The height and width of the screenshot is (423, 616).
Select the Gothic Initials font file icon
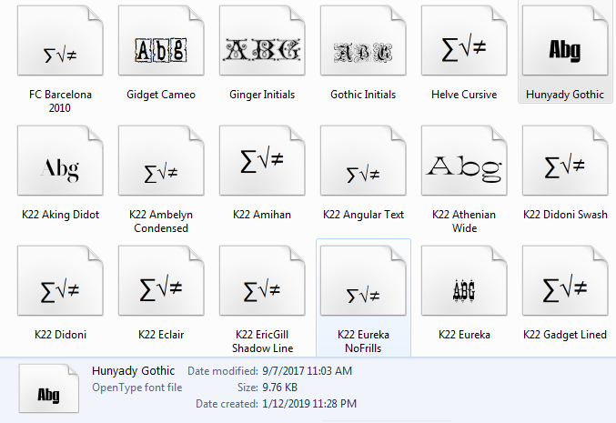363,40
